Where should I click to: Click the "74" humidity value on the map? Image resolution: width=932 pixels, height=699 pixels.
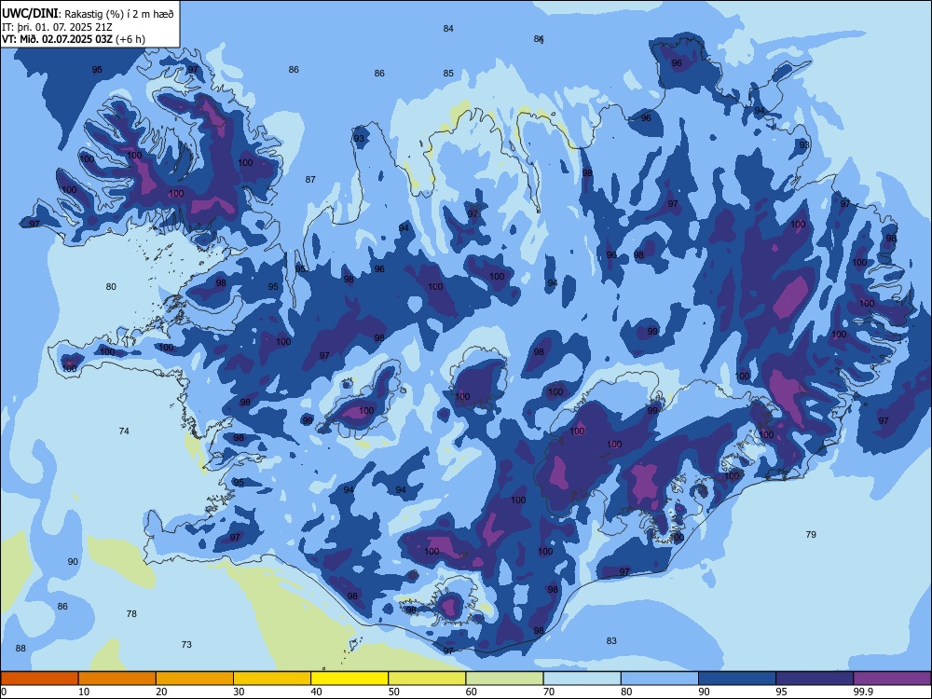124,431
